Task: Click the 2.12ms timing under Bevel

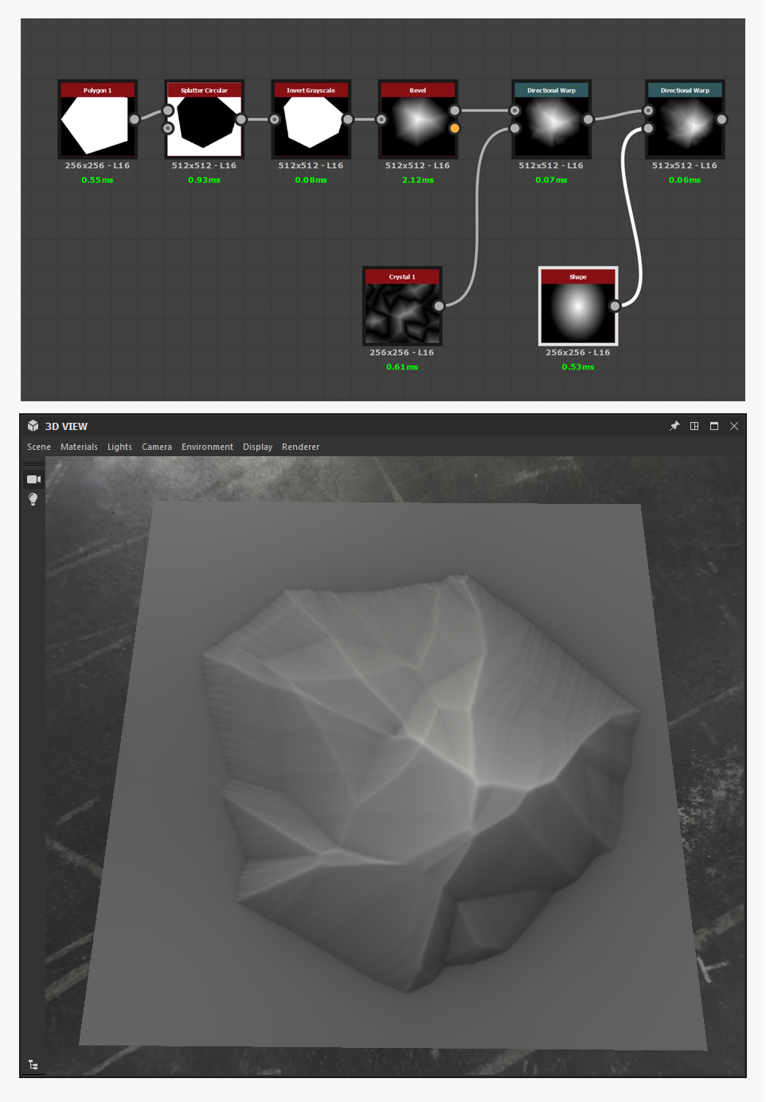Action: coord(418,180)
